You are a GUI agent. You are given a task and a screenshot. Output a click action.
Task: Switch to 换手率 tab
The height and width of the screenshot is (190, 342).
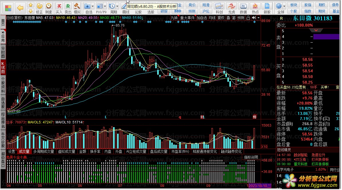(95, 151)
